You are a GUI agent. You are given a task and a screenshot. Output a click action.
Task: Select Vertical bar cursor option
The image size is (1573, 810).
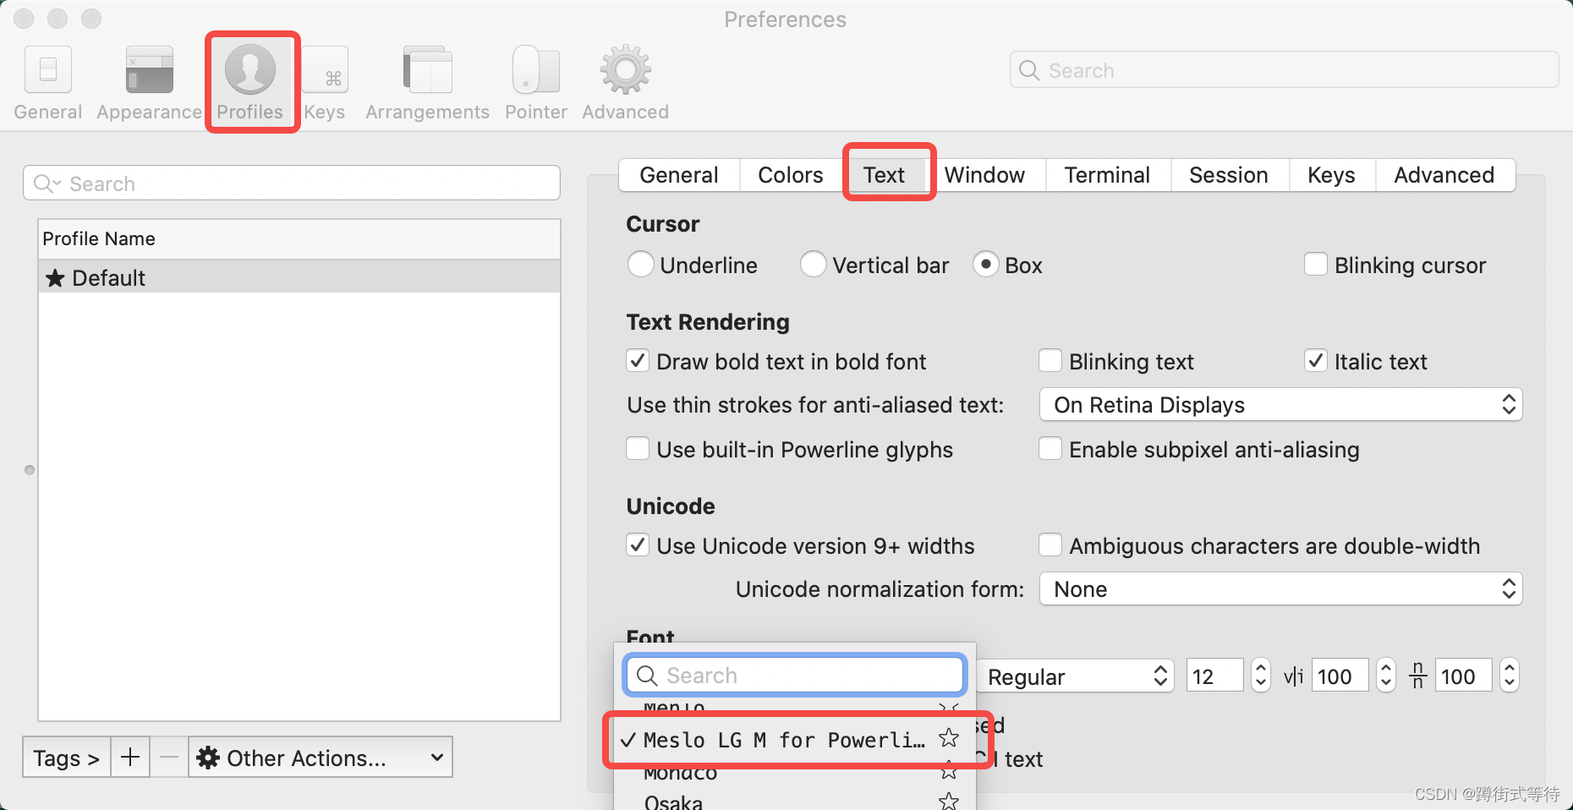(814, 265)
